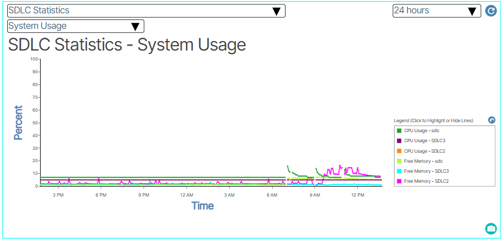Open the System Usage dropdown

(x=75, y=26)
